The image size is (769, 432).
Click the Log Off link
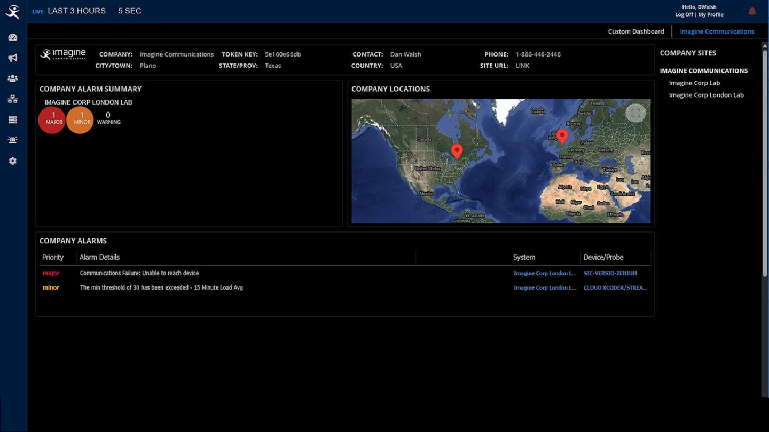pyautogui.click(x=684, y=15)
